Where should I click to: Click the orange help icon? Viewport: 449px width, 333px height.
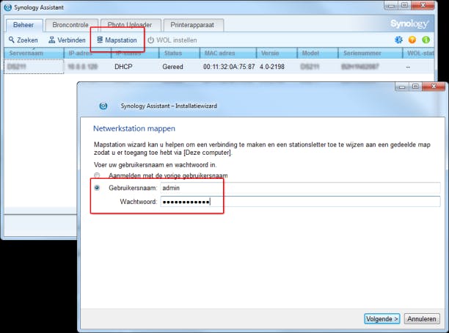[x=412, y=40]
